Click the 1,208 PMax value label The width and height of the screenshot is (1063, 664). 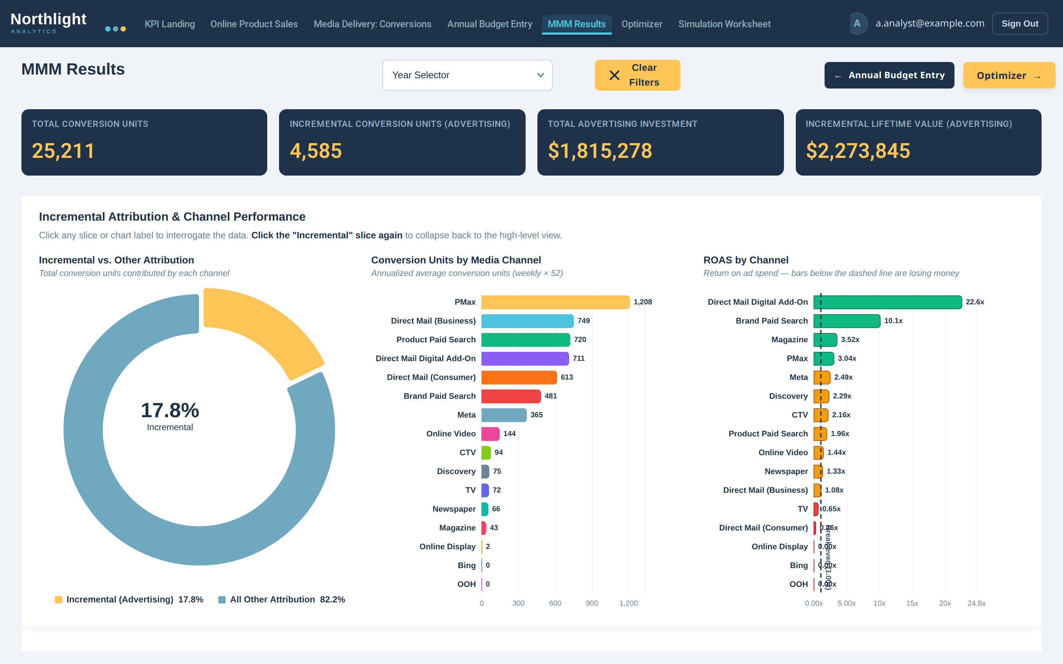click(643, 302)
